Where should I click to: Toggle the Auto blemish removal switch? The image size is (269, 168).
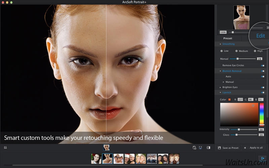[x=263, y=77]
